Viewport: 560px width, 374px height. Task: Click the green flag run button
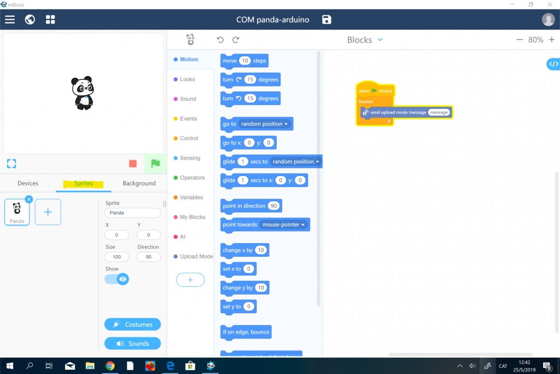tap(155, 163)
